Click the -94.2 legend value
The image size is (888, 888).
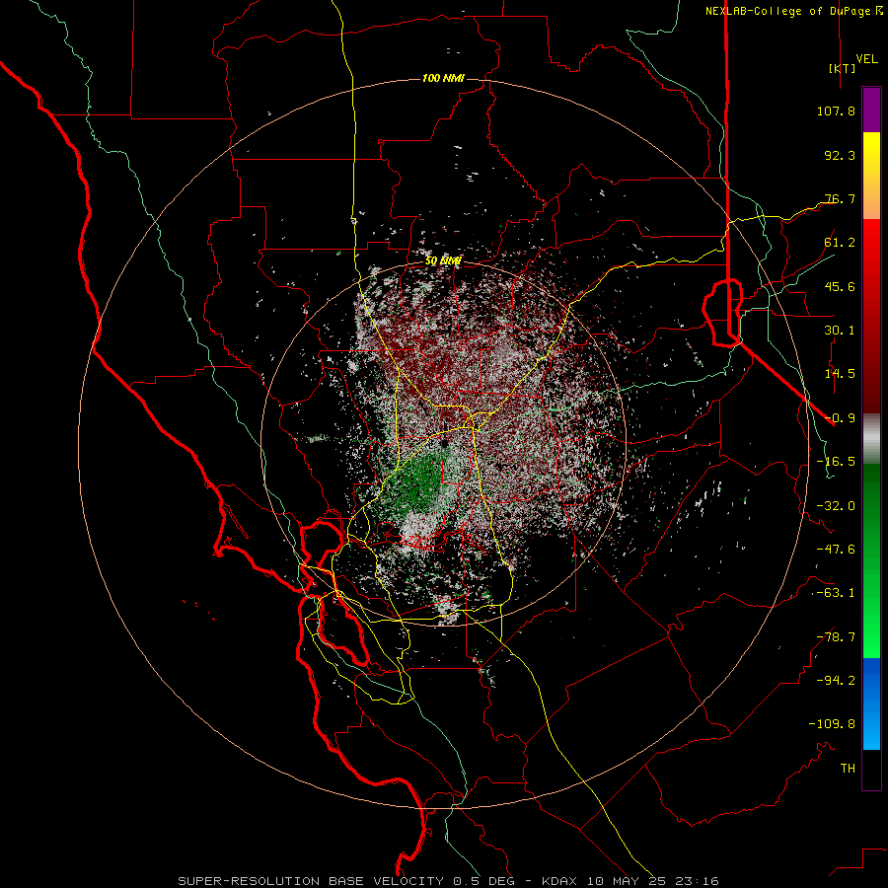point(836,680)
